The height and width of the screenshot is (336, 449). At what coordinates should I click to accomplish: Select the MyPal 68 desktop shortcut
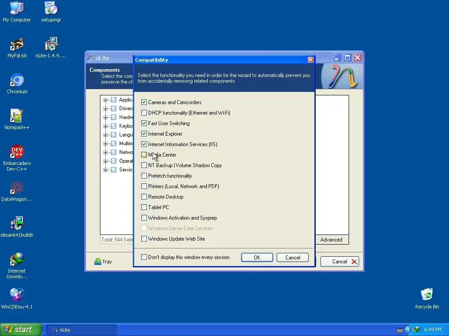coord(17,48)
